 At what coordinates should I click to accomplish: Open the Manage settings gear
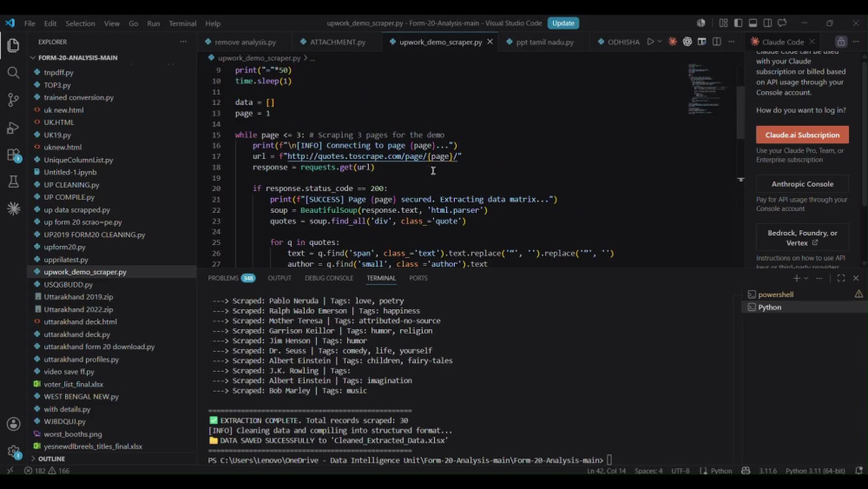(x=13, y=452)
